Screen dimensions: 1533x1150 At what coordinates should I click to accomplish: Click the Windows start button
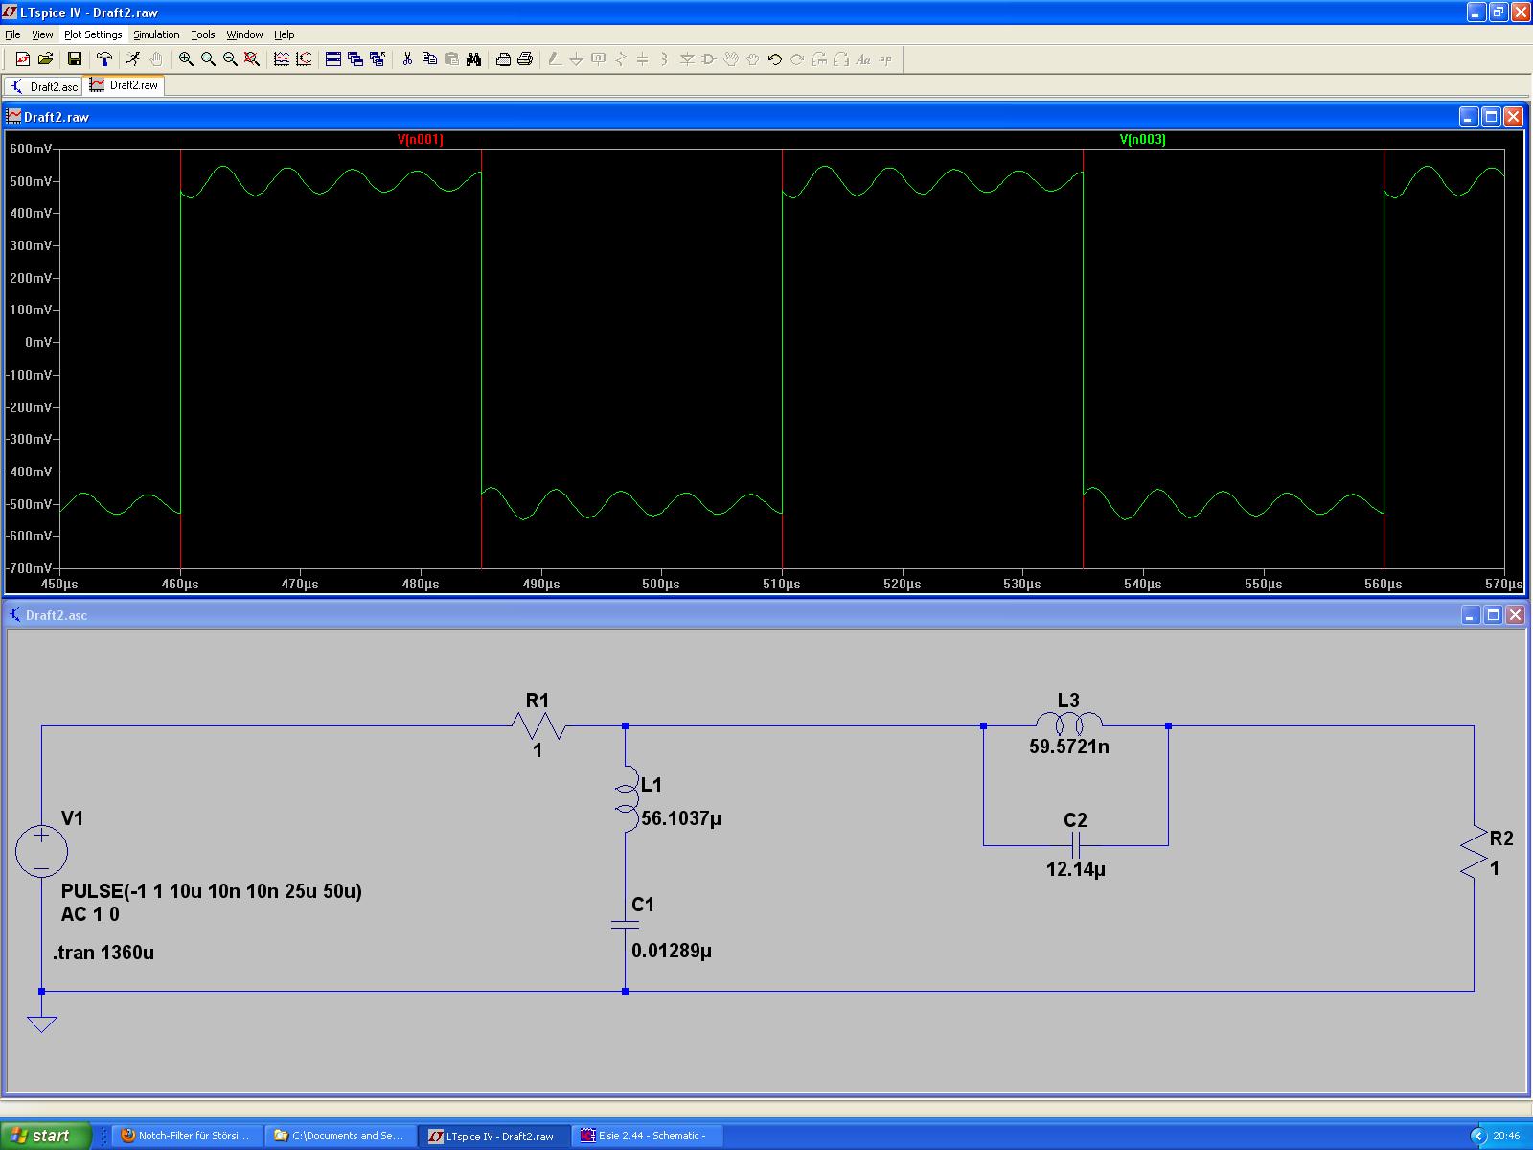click(46, 1136)
